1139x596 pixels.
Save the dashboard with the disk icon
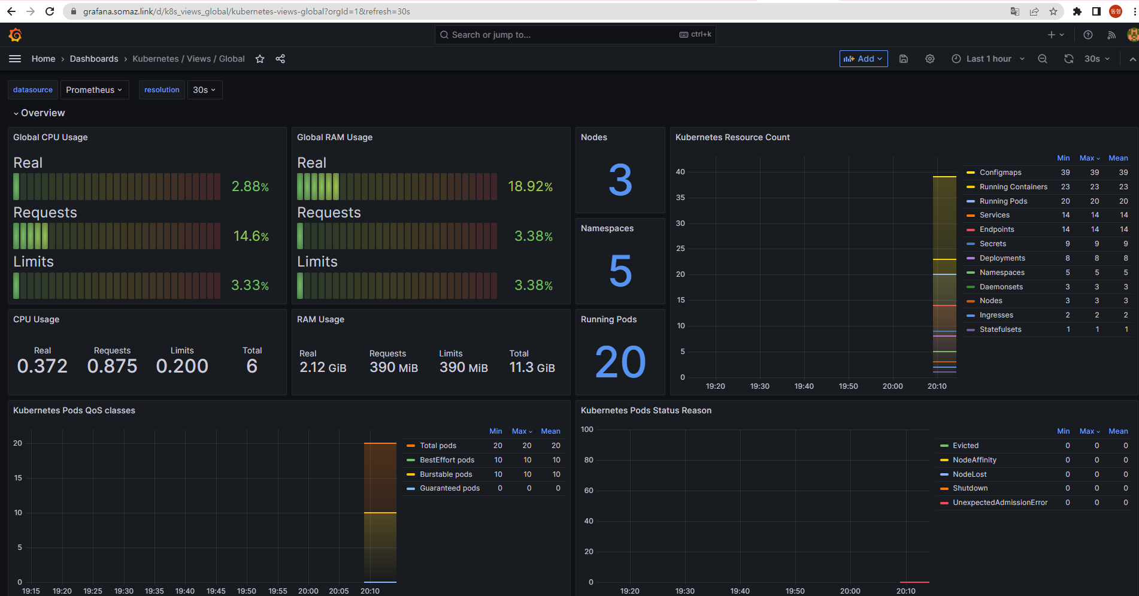(904, 59)
